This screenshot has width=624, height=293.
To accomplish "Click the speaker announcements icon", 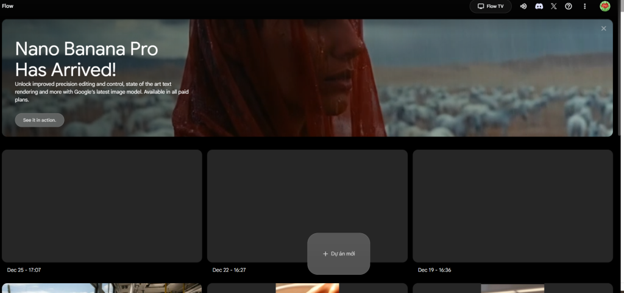I will click(x=523, y=6).
